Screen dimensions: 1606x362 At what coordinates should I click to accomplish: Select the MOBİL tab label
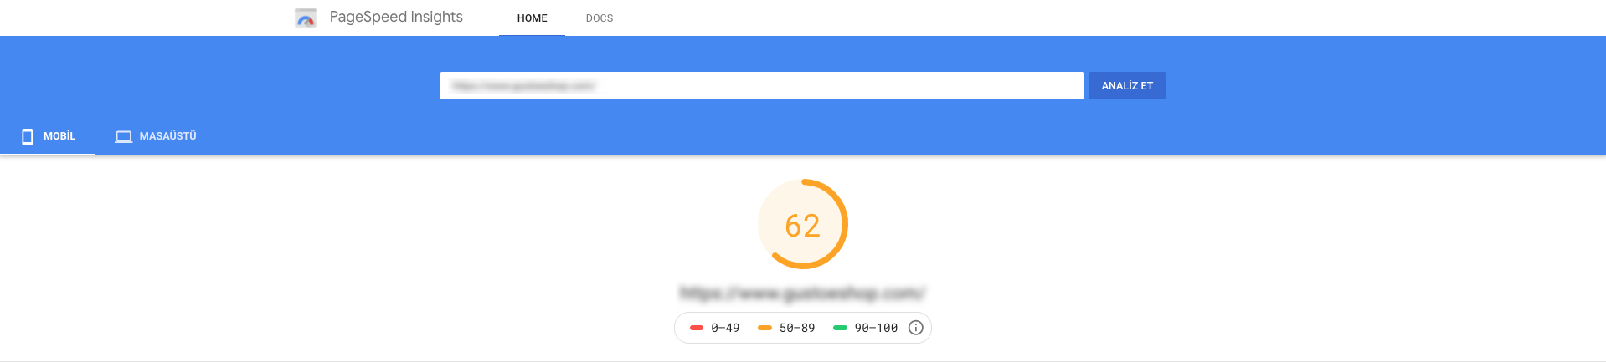pos(59,136)
